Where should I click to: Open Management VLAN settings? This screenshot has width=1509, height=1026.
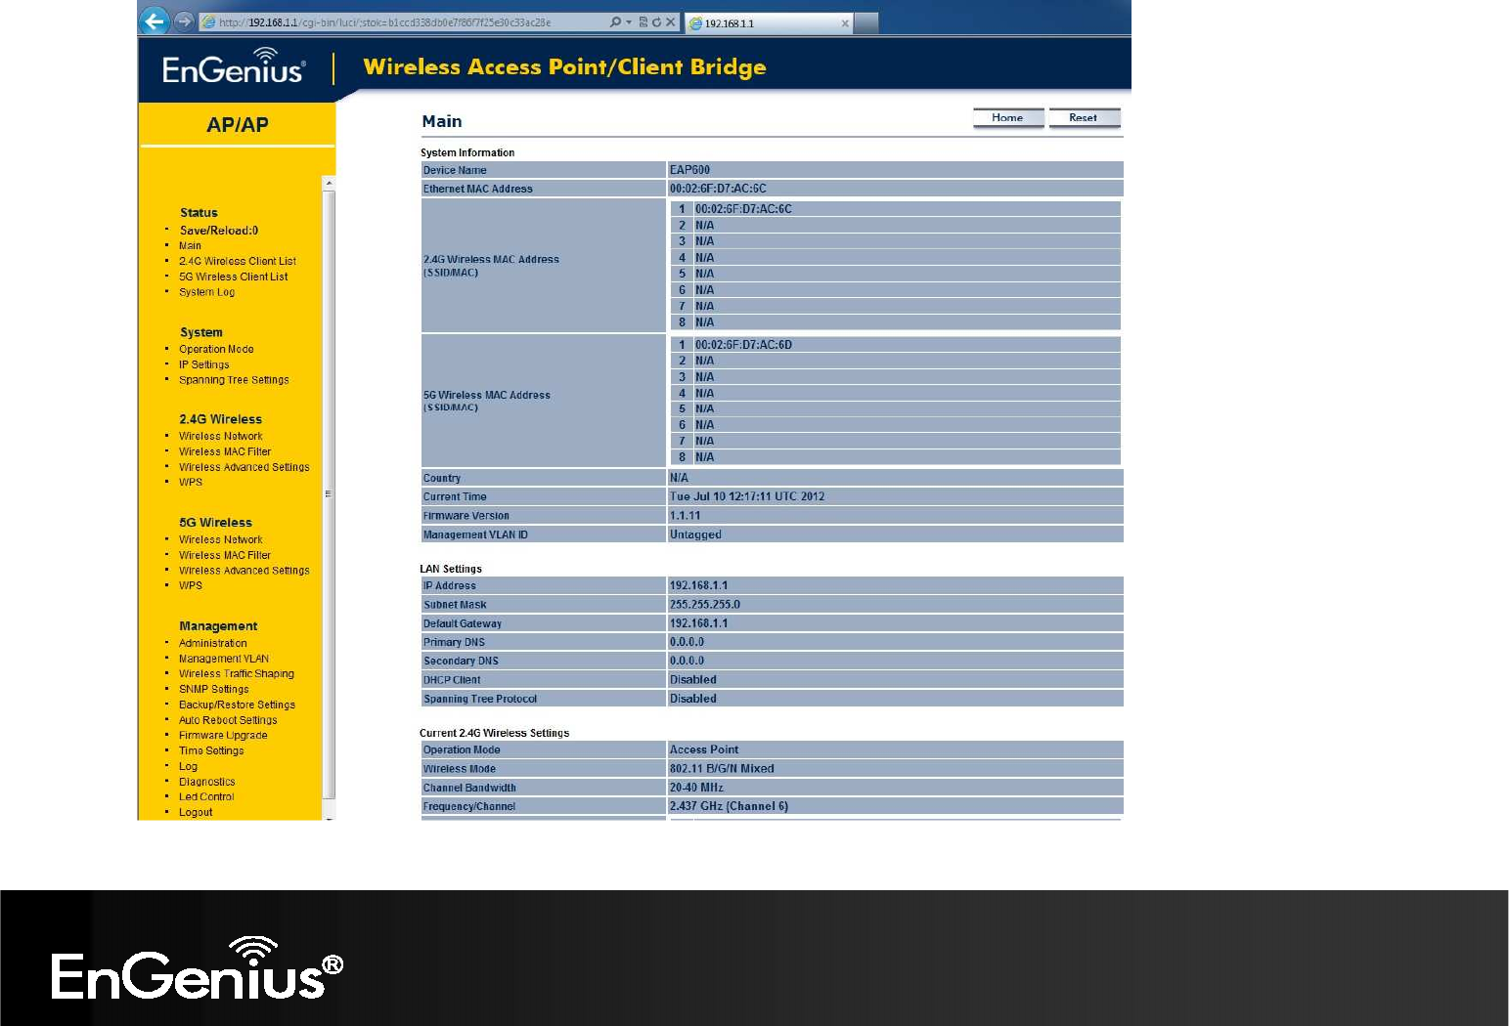(x=224, y=660)
